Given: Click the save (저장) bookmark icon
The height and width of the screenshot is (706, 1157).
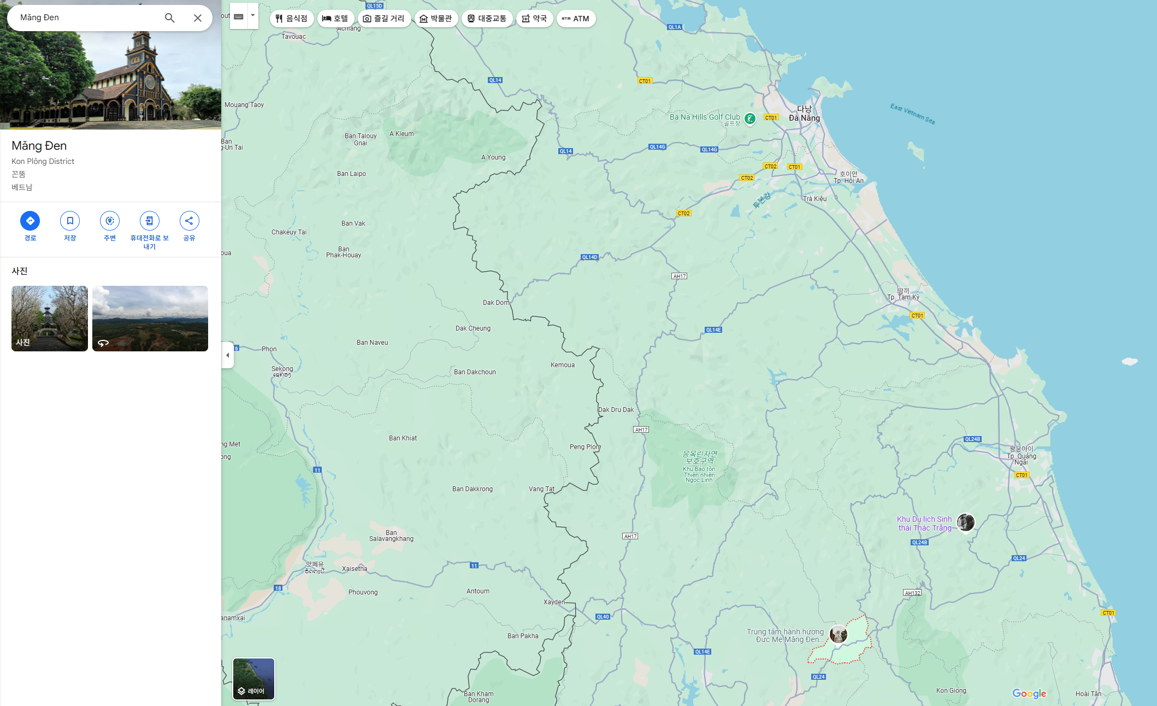Looking at the screenshot, I should pos(70,221).
